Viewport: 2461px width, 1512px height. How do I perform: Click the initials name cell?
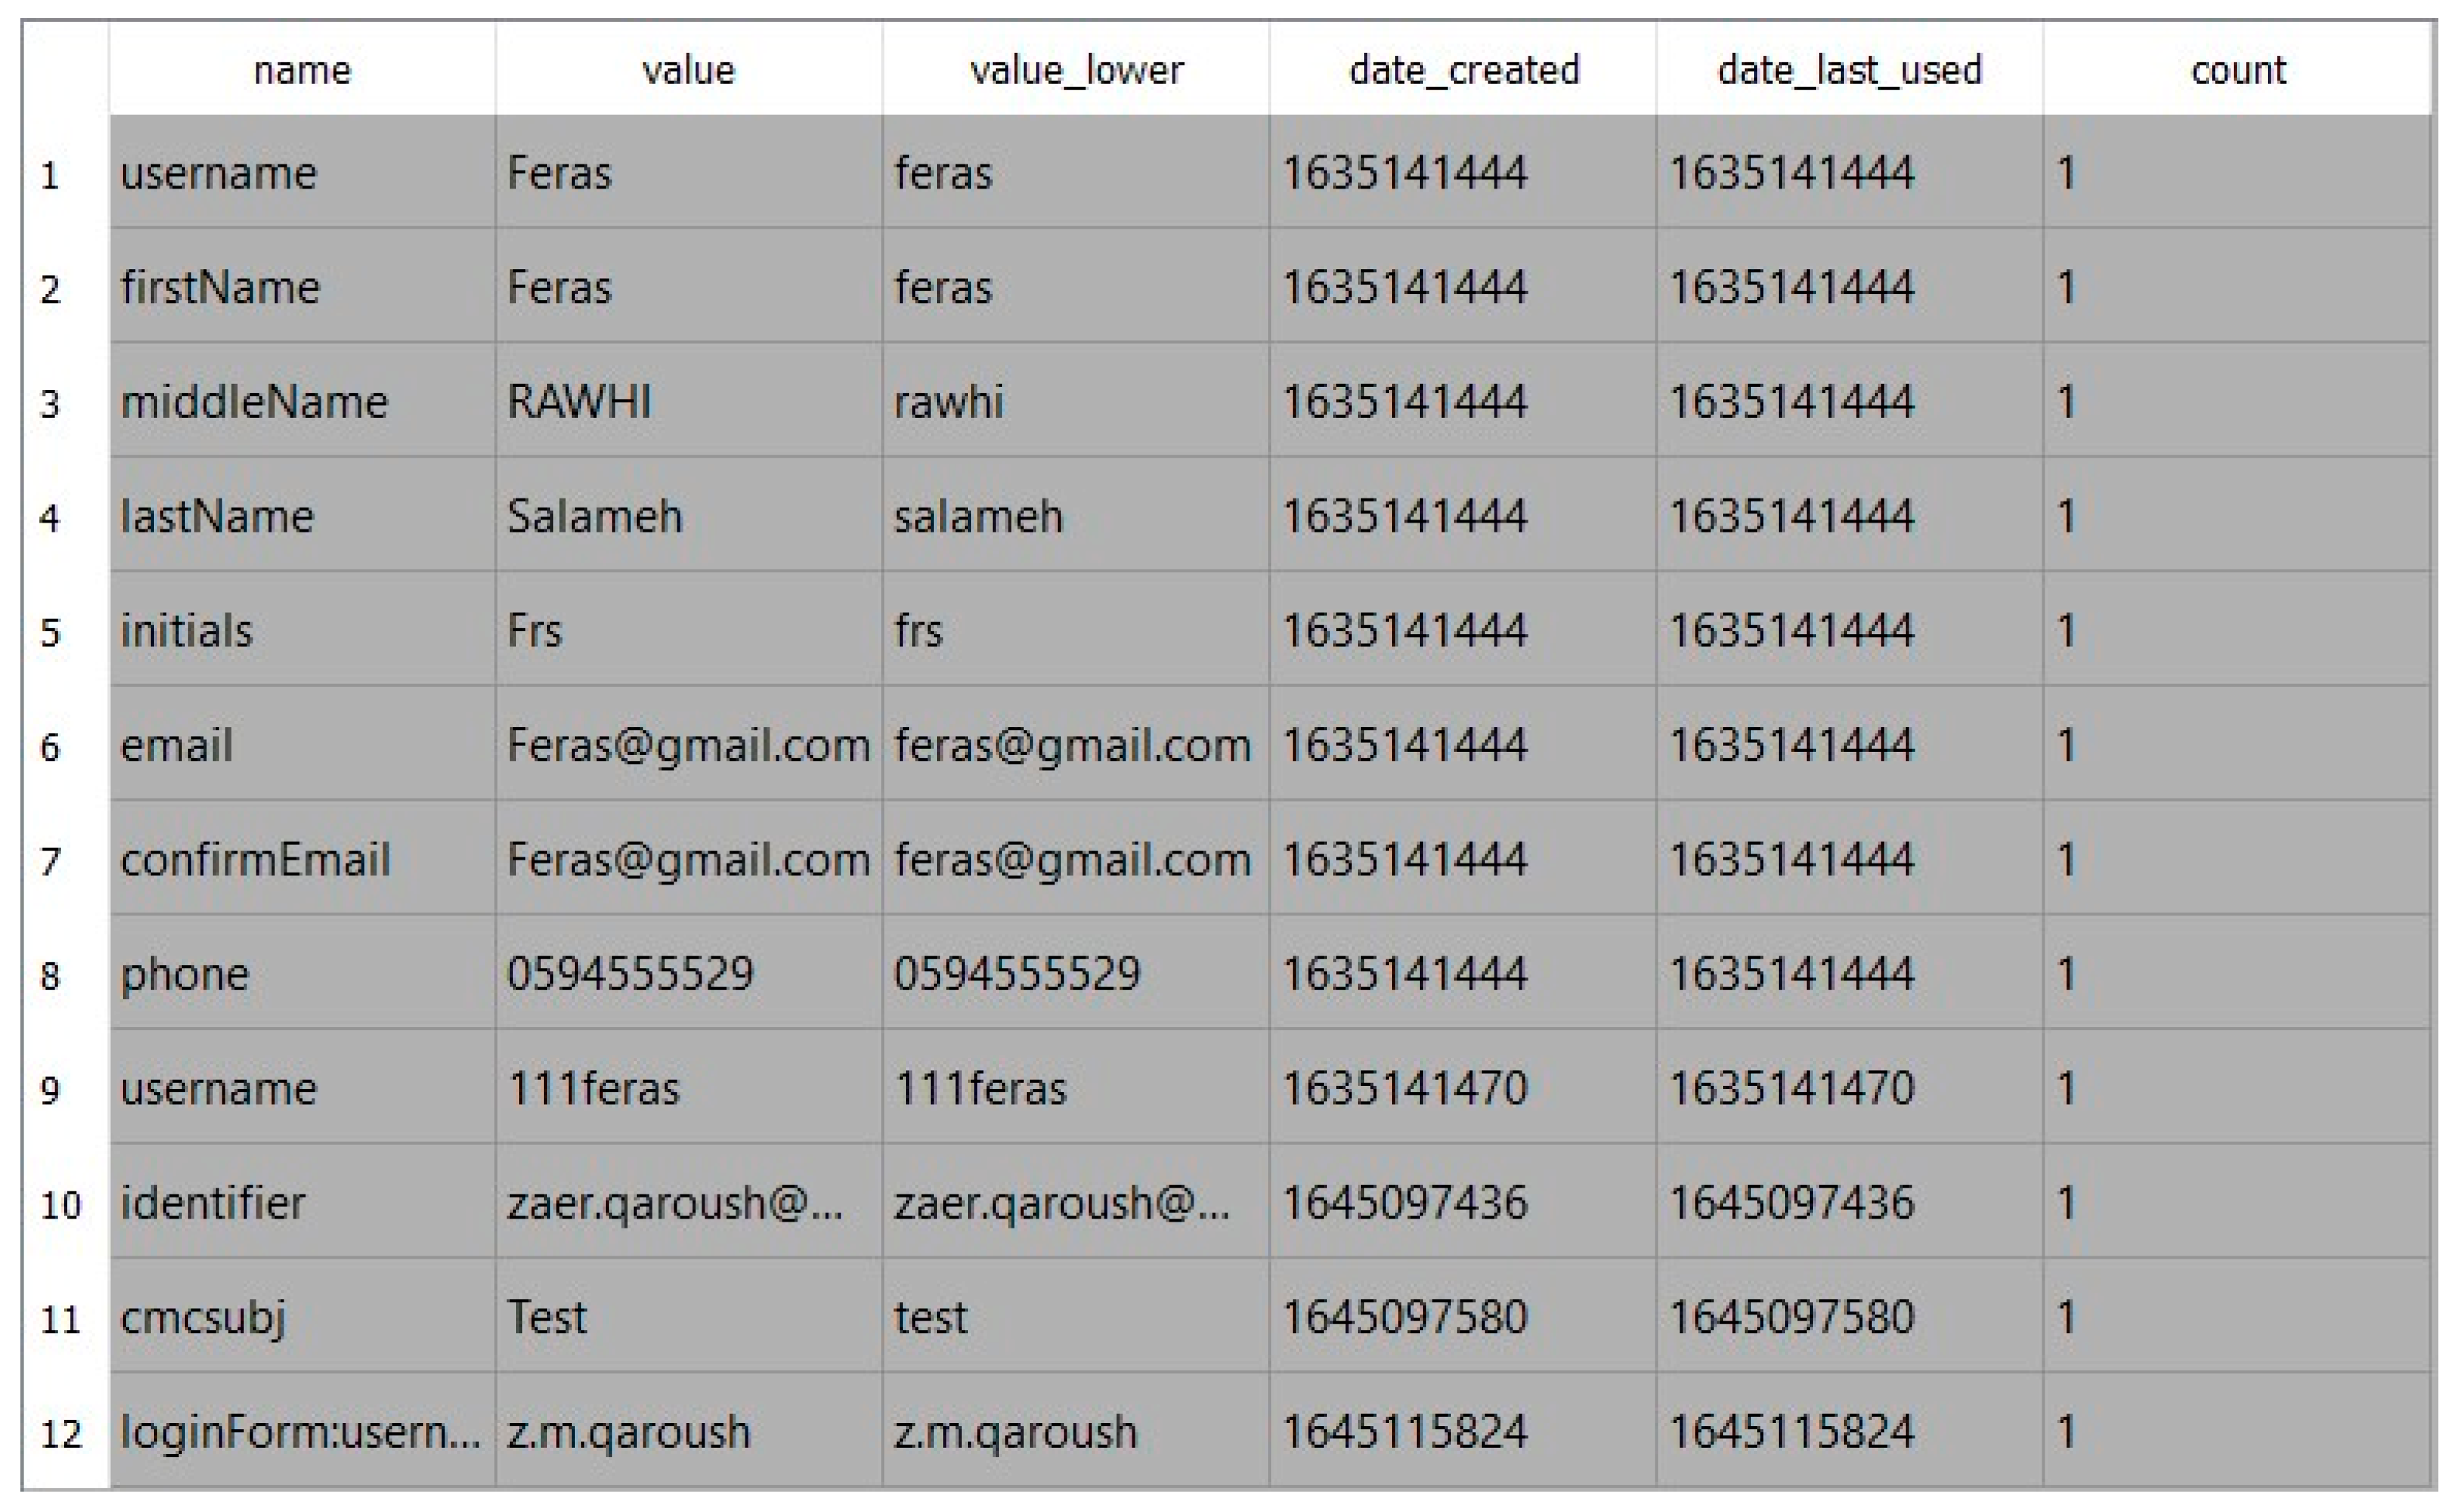(187, 631)
